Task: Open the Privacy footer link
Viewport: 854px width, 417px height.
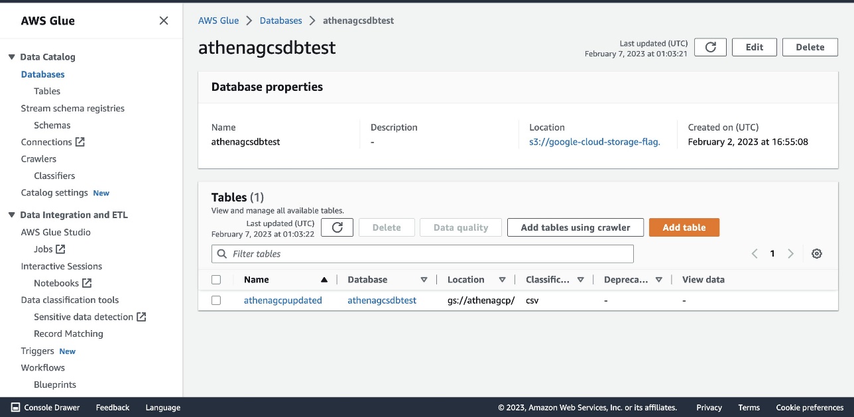Action: click(x=709, y=408)
